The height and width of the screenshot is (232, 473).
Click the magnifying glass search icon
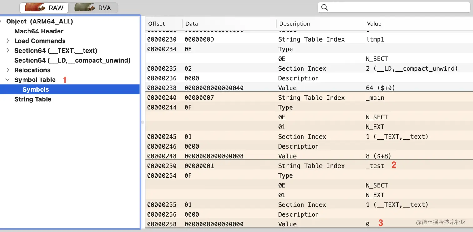[324, 7]
